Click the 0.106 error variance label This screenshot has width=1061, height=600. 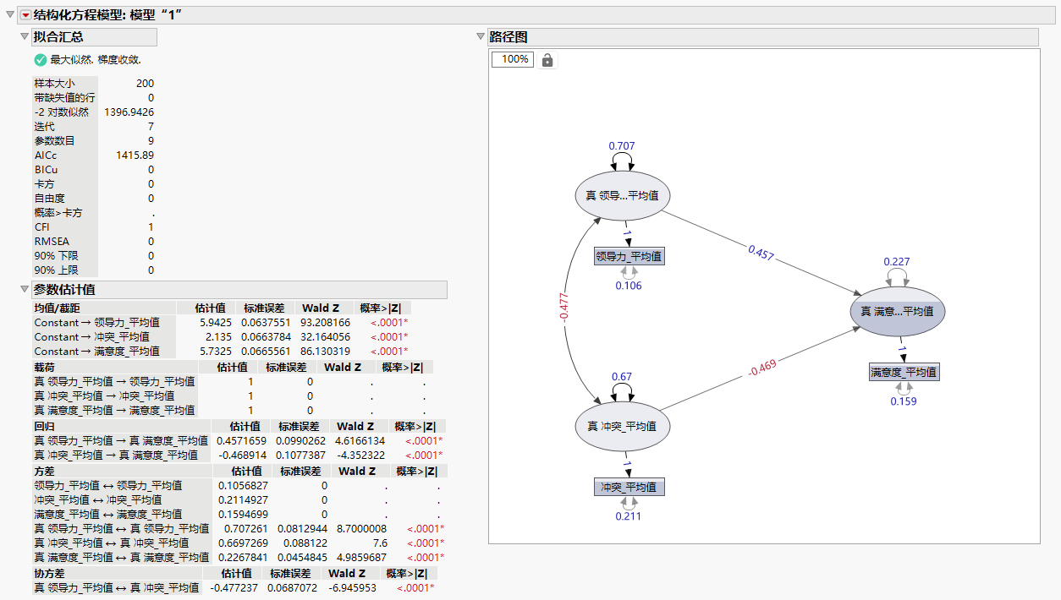(629, 286)
